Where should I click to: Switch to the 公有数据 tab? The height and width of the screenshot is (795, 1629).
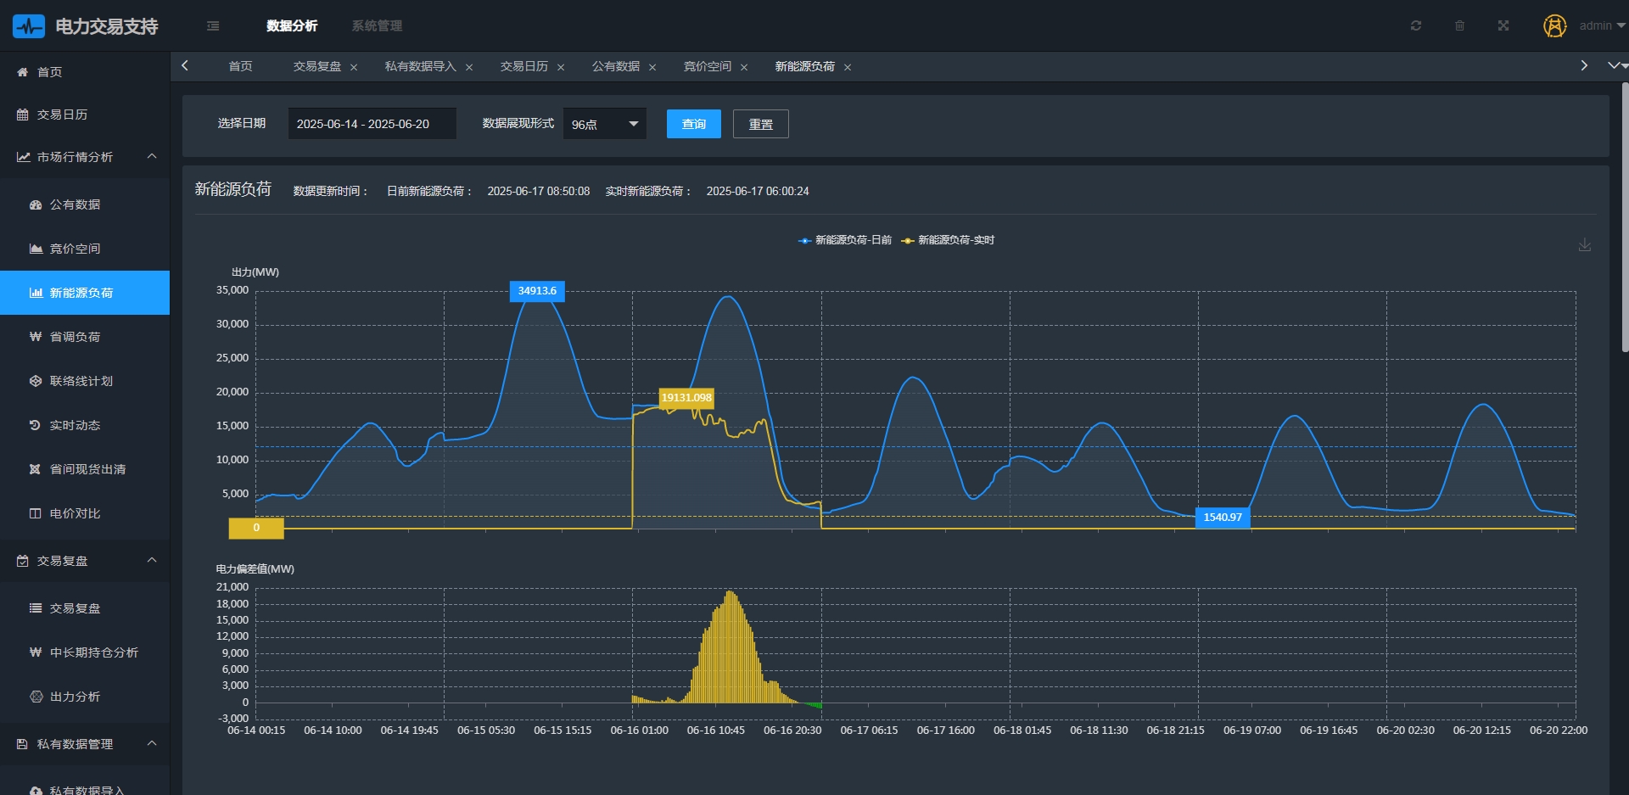[616, 66]
